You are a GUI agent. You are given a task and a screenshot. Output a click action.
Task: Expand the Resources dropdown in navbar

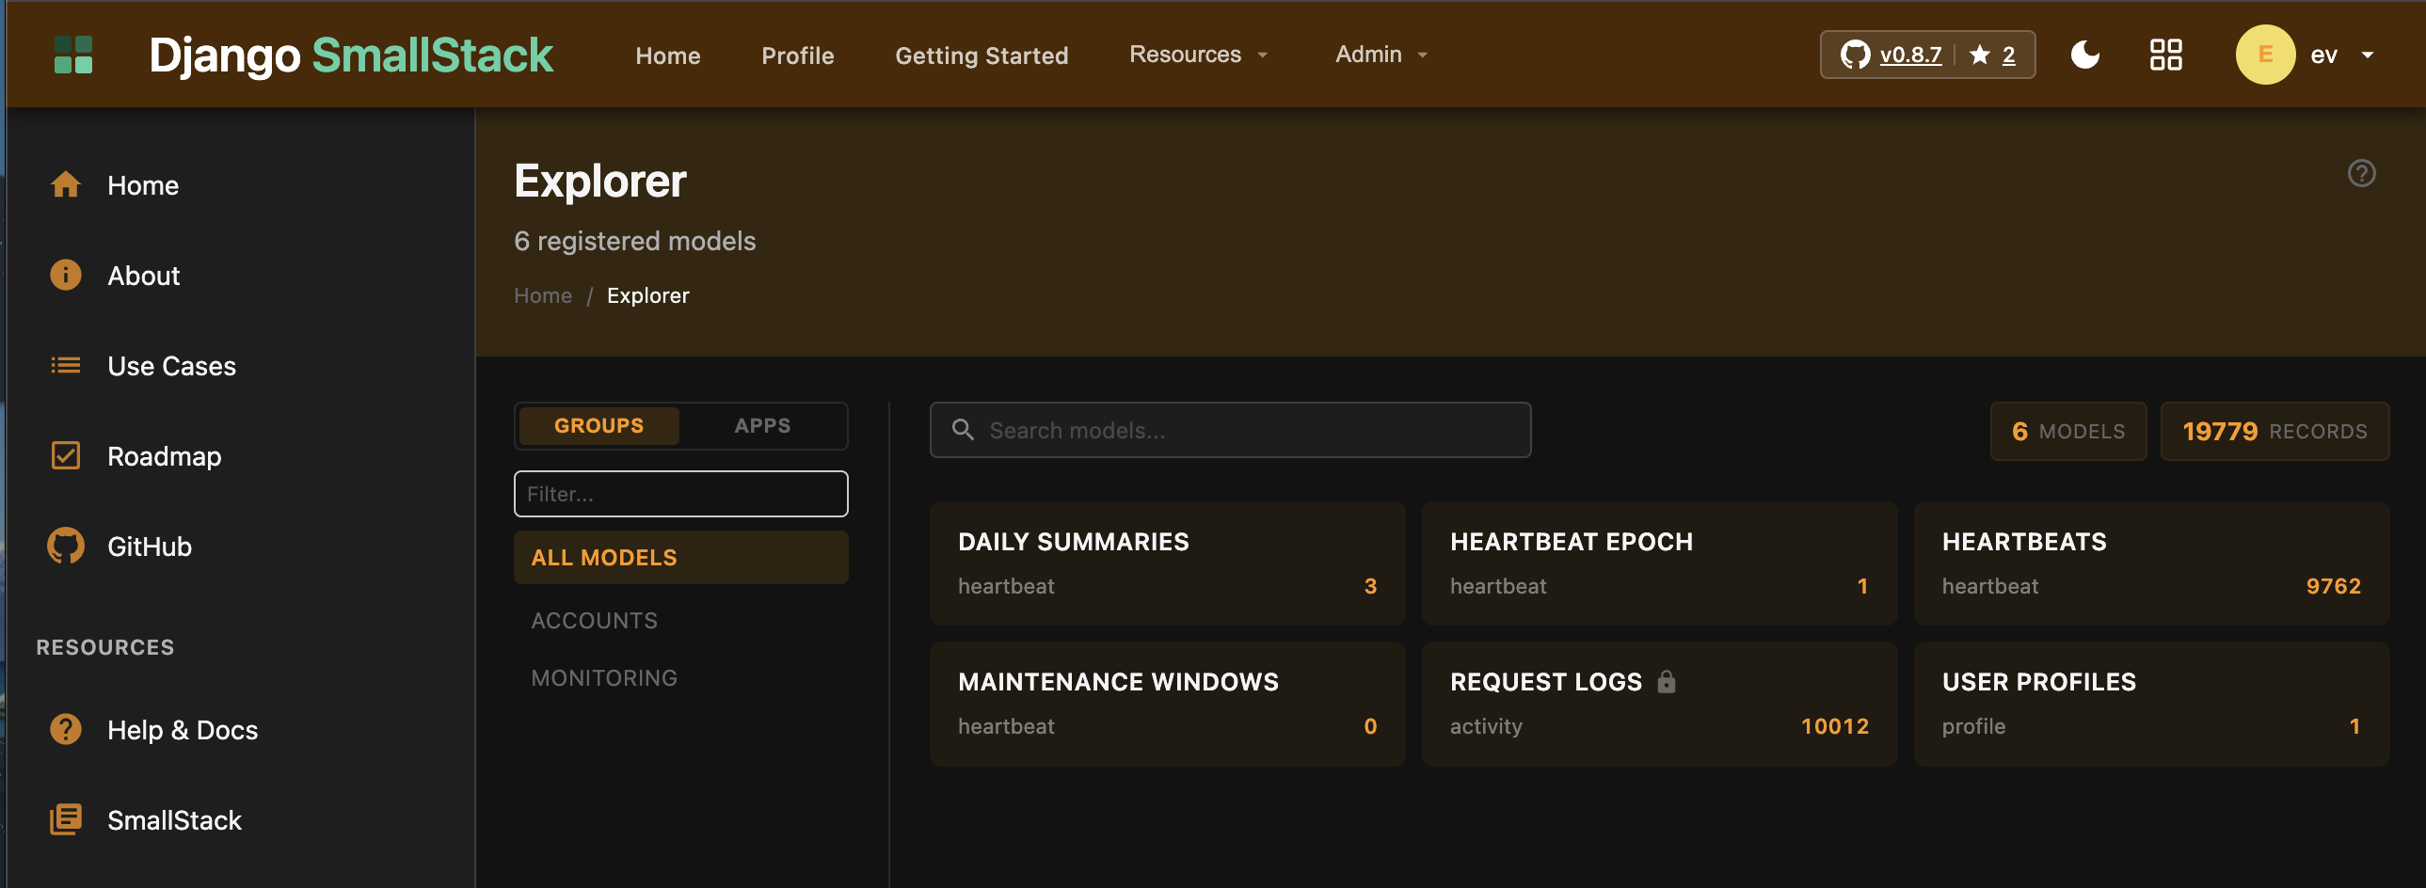pyautogui.click(x=1198, y=55)
